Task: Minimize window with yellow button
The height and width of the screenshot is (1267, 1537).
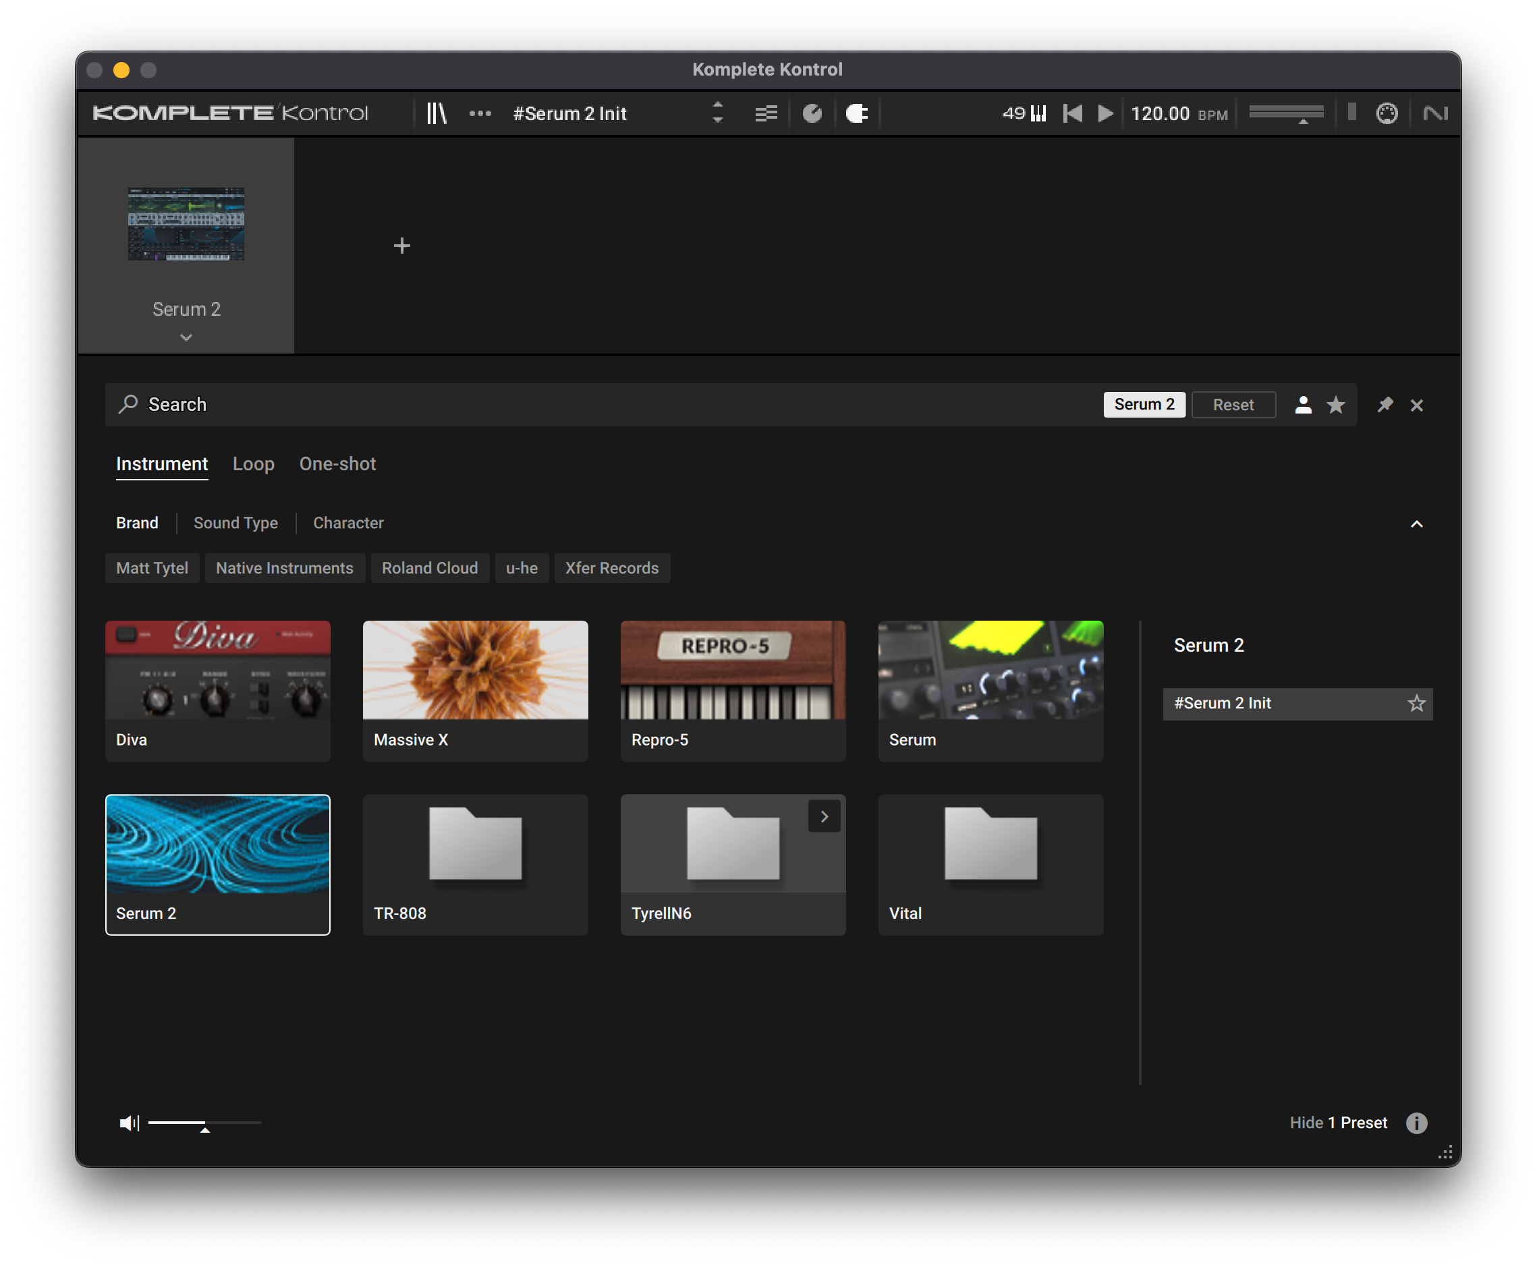Action: pyautogui.click(x=121, y=70)
